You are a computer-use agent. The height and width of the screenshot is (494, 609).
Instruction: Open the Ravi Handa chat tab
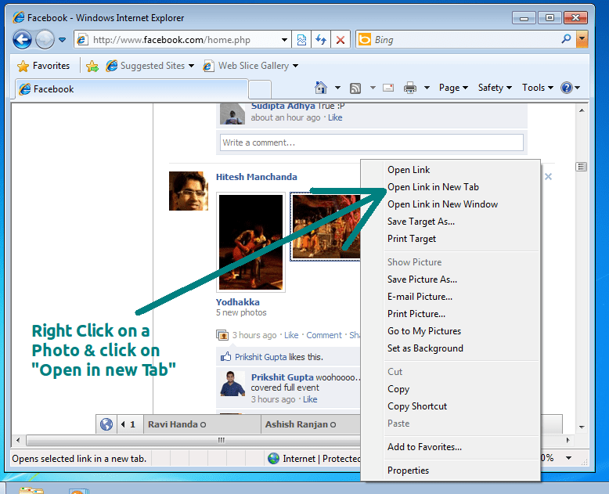point(202,424)
